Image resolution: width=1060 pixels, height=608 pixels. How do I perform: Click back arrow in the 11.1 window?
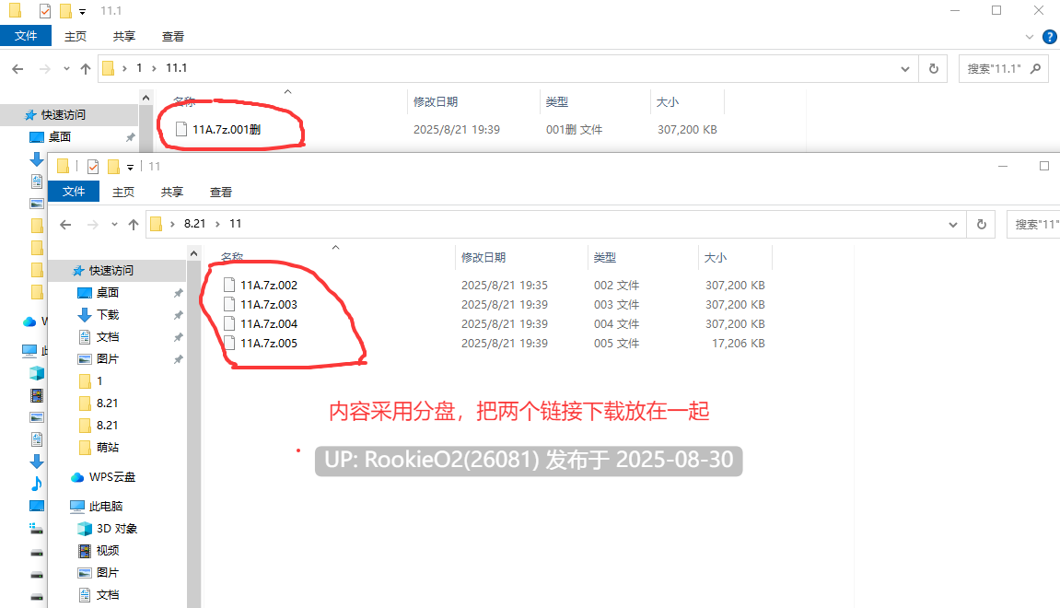(17, 69)
